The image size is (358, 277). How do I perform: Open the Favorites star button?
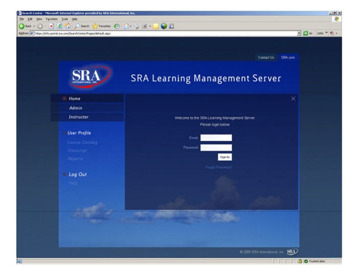[101, 26]
